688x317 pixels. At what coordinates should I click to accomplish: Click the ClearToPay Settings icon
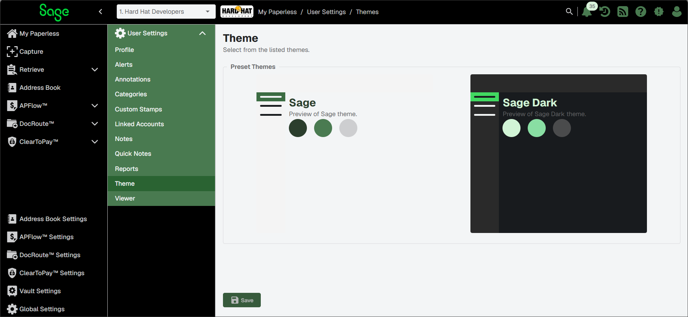click(12, 273)
